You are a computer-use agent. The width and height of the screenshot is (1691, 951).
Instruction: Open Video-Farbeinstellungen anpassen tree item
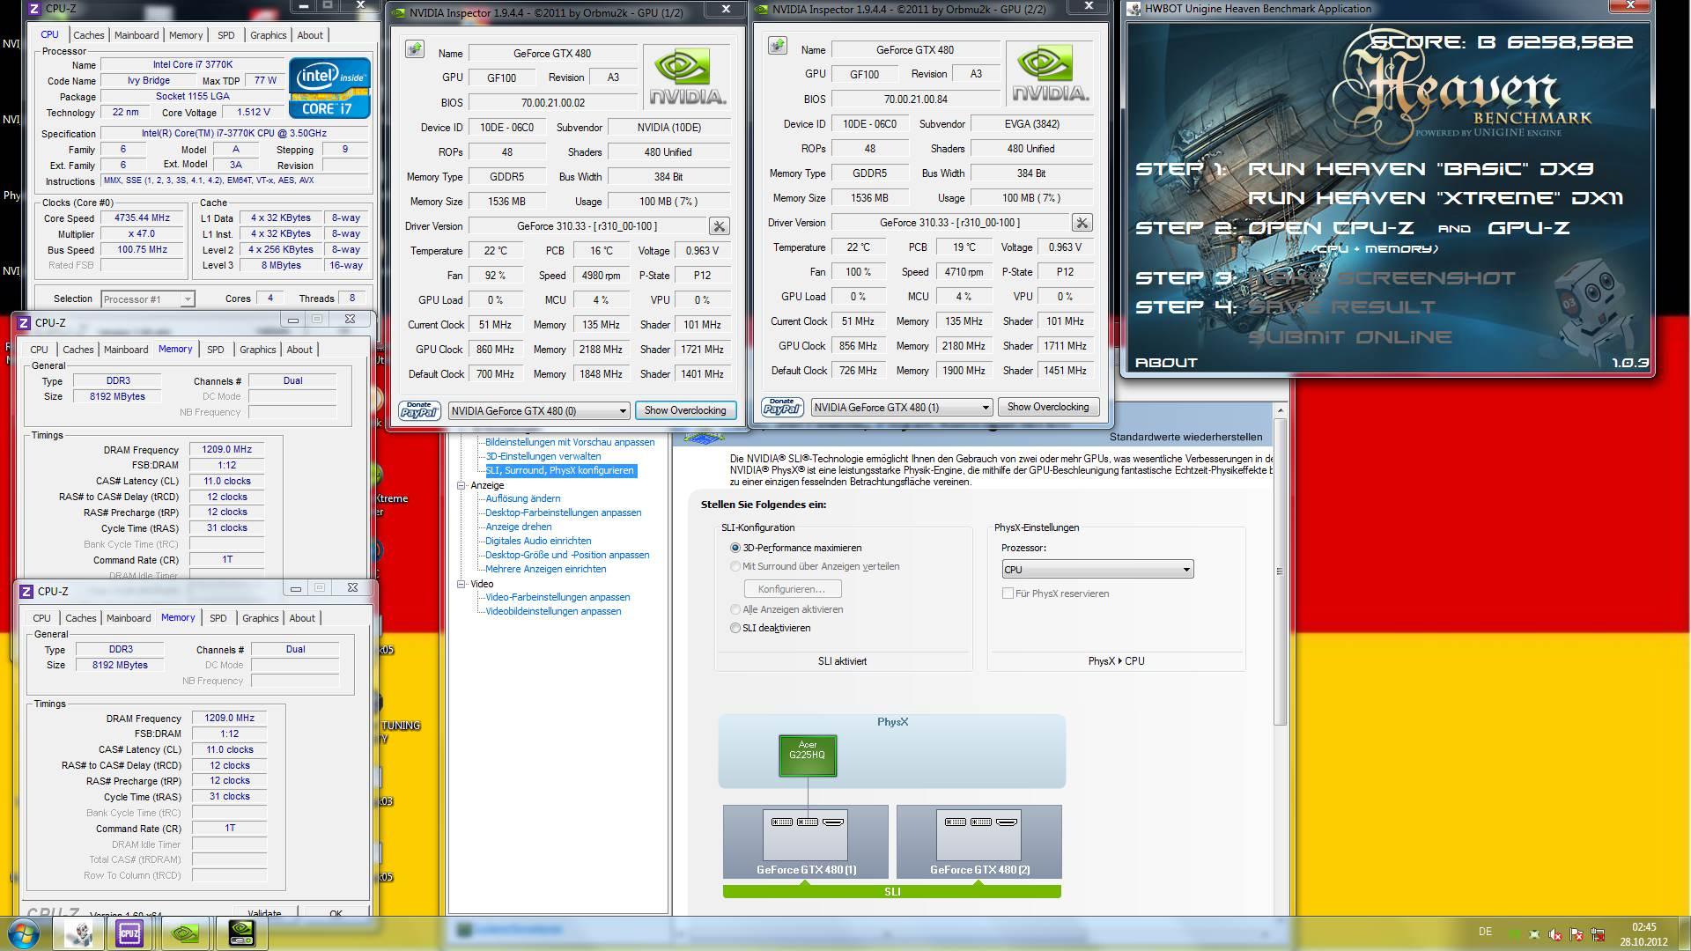click(x=558, y=597)
